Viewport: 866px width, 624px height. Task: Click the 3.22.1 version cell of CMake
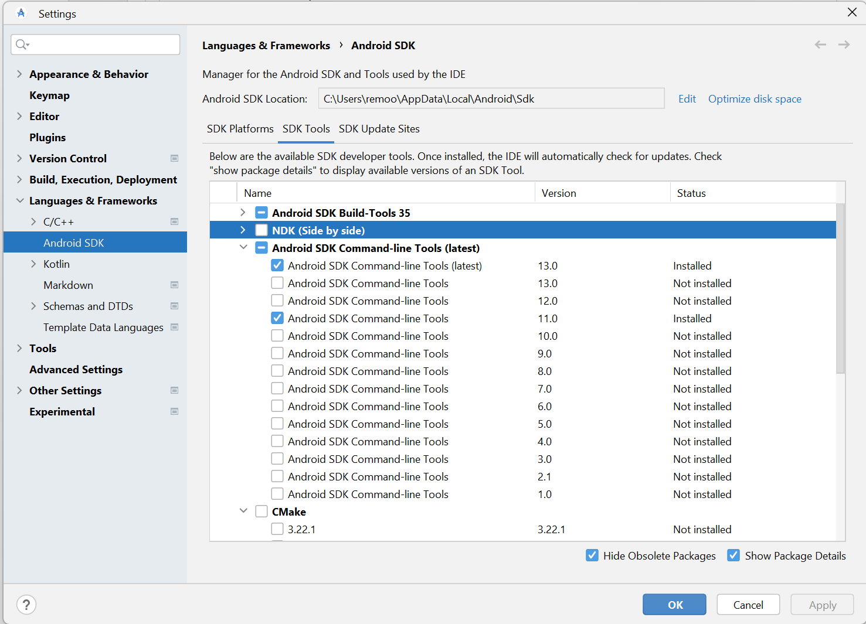[x=552, y=529]
